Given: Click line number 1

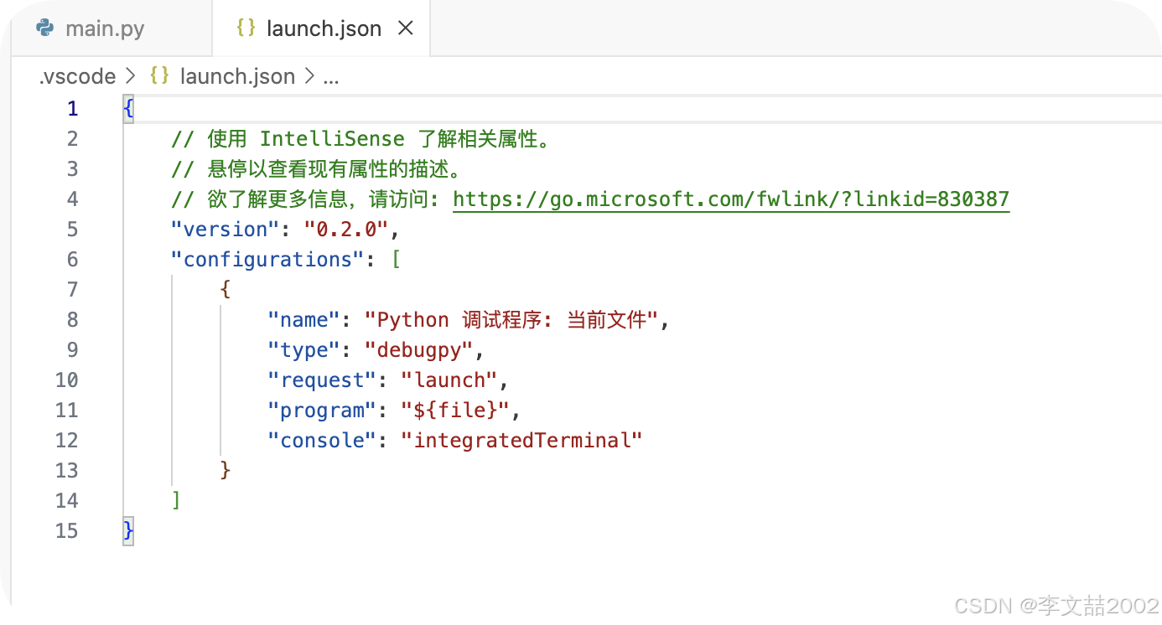Looking at the screenshot, I should (72, 108).
